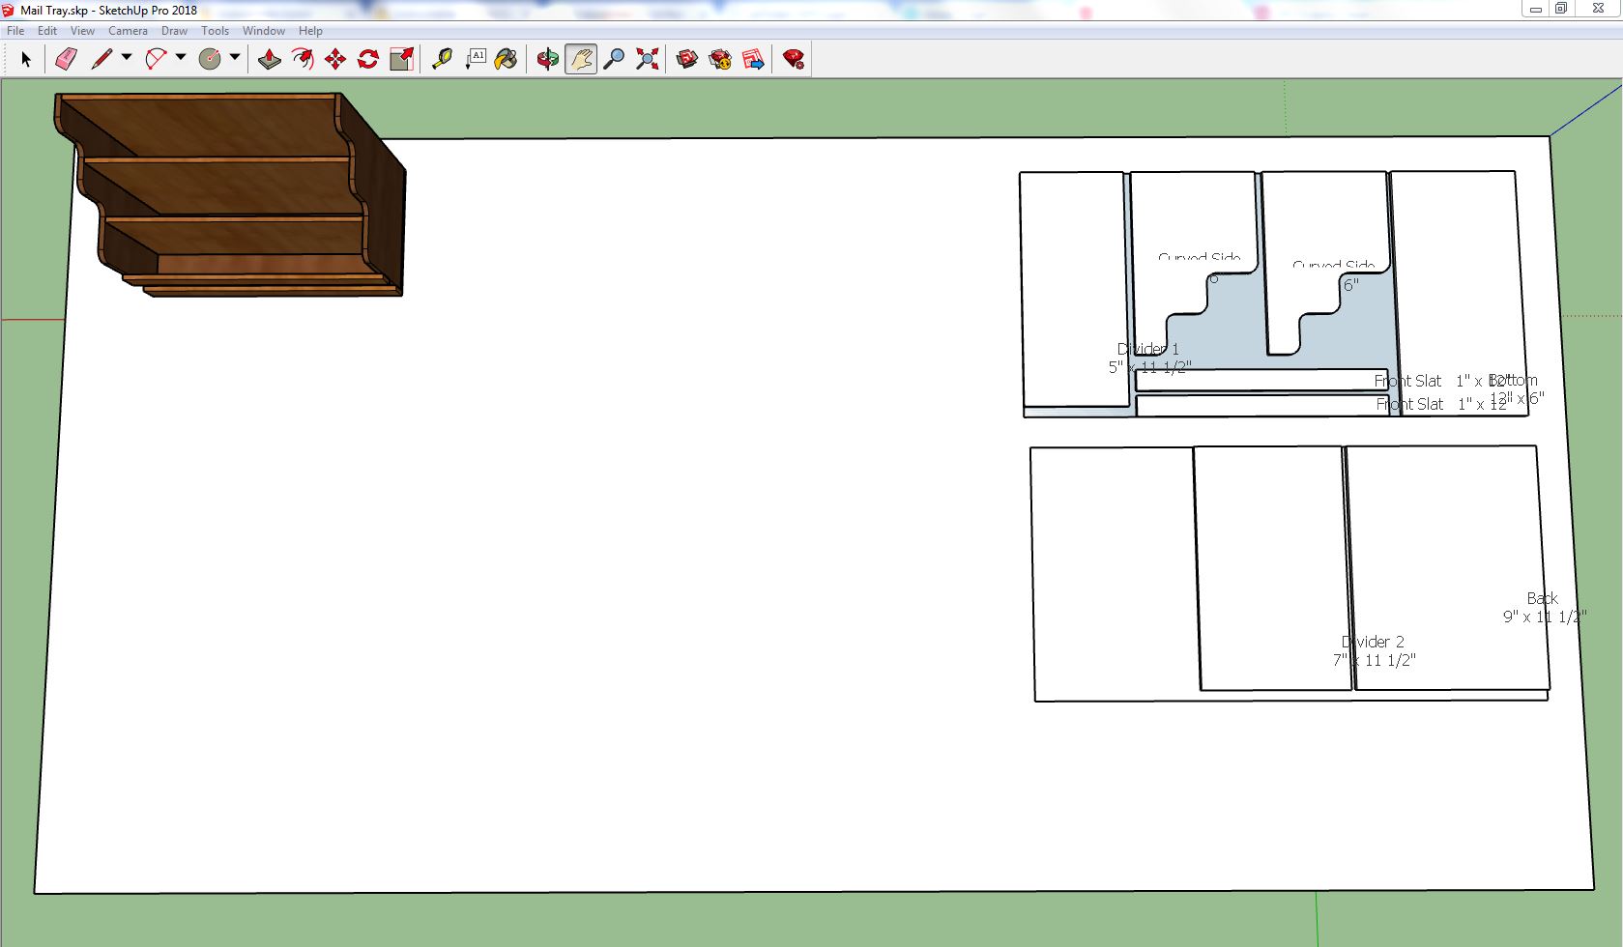Open the View menu
Viewport: 1623px width, 947px height.
82,31
